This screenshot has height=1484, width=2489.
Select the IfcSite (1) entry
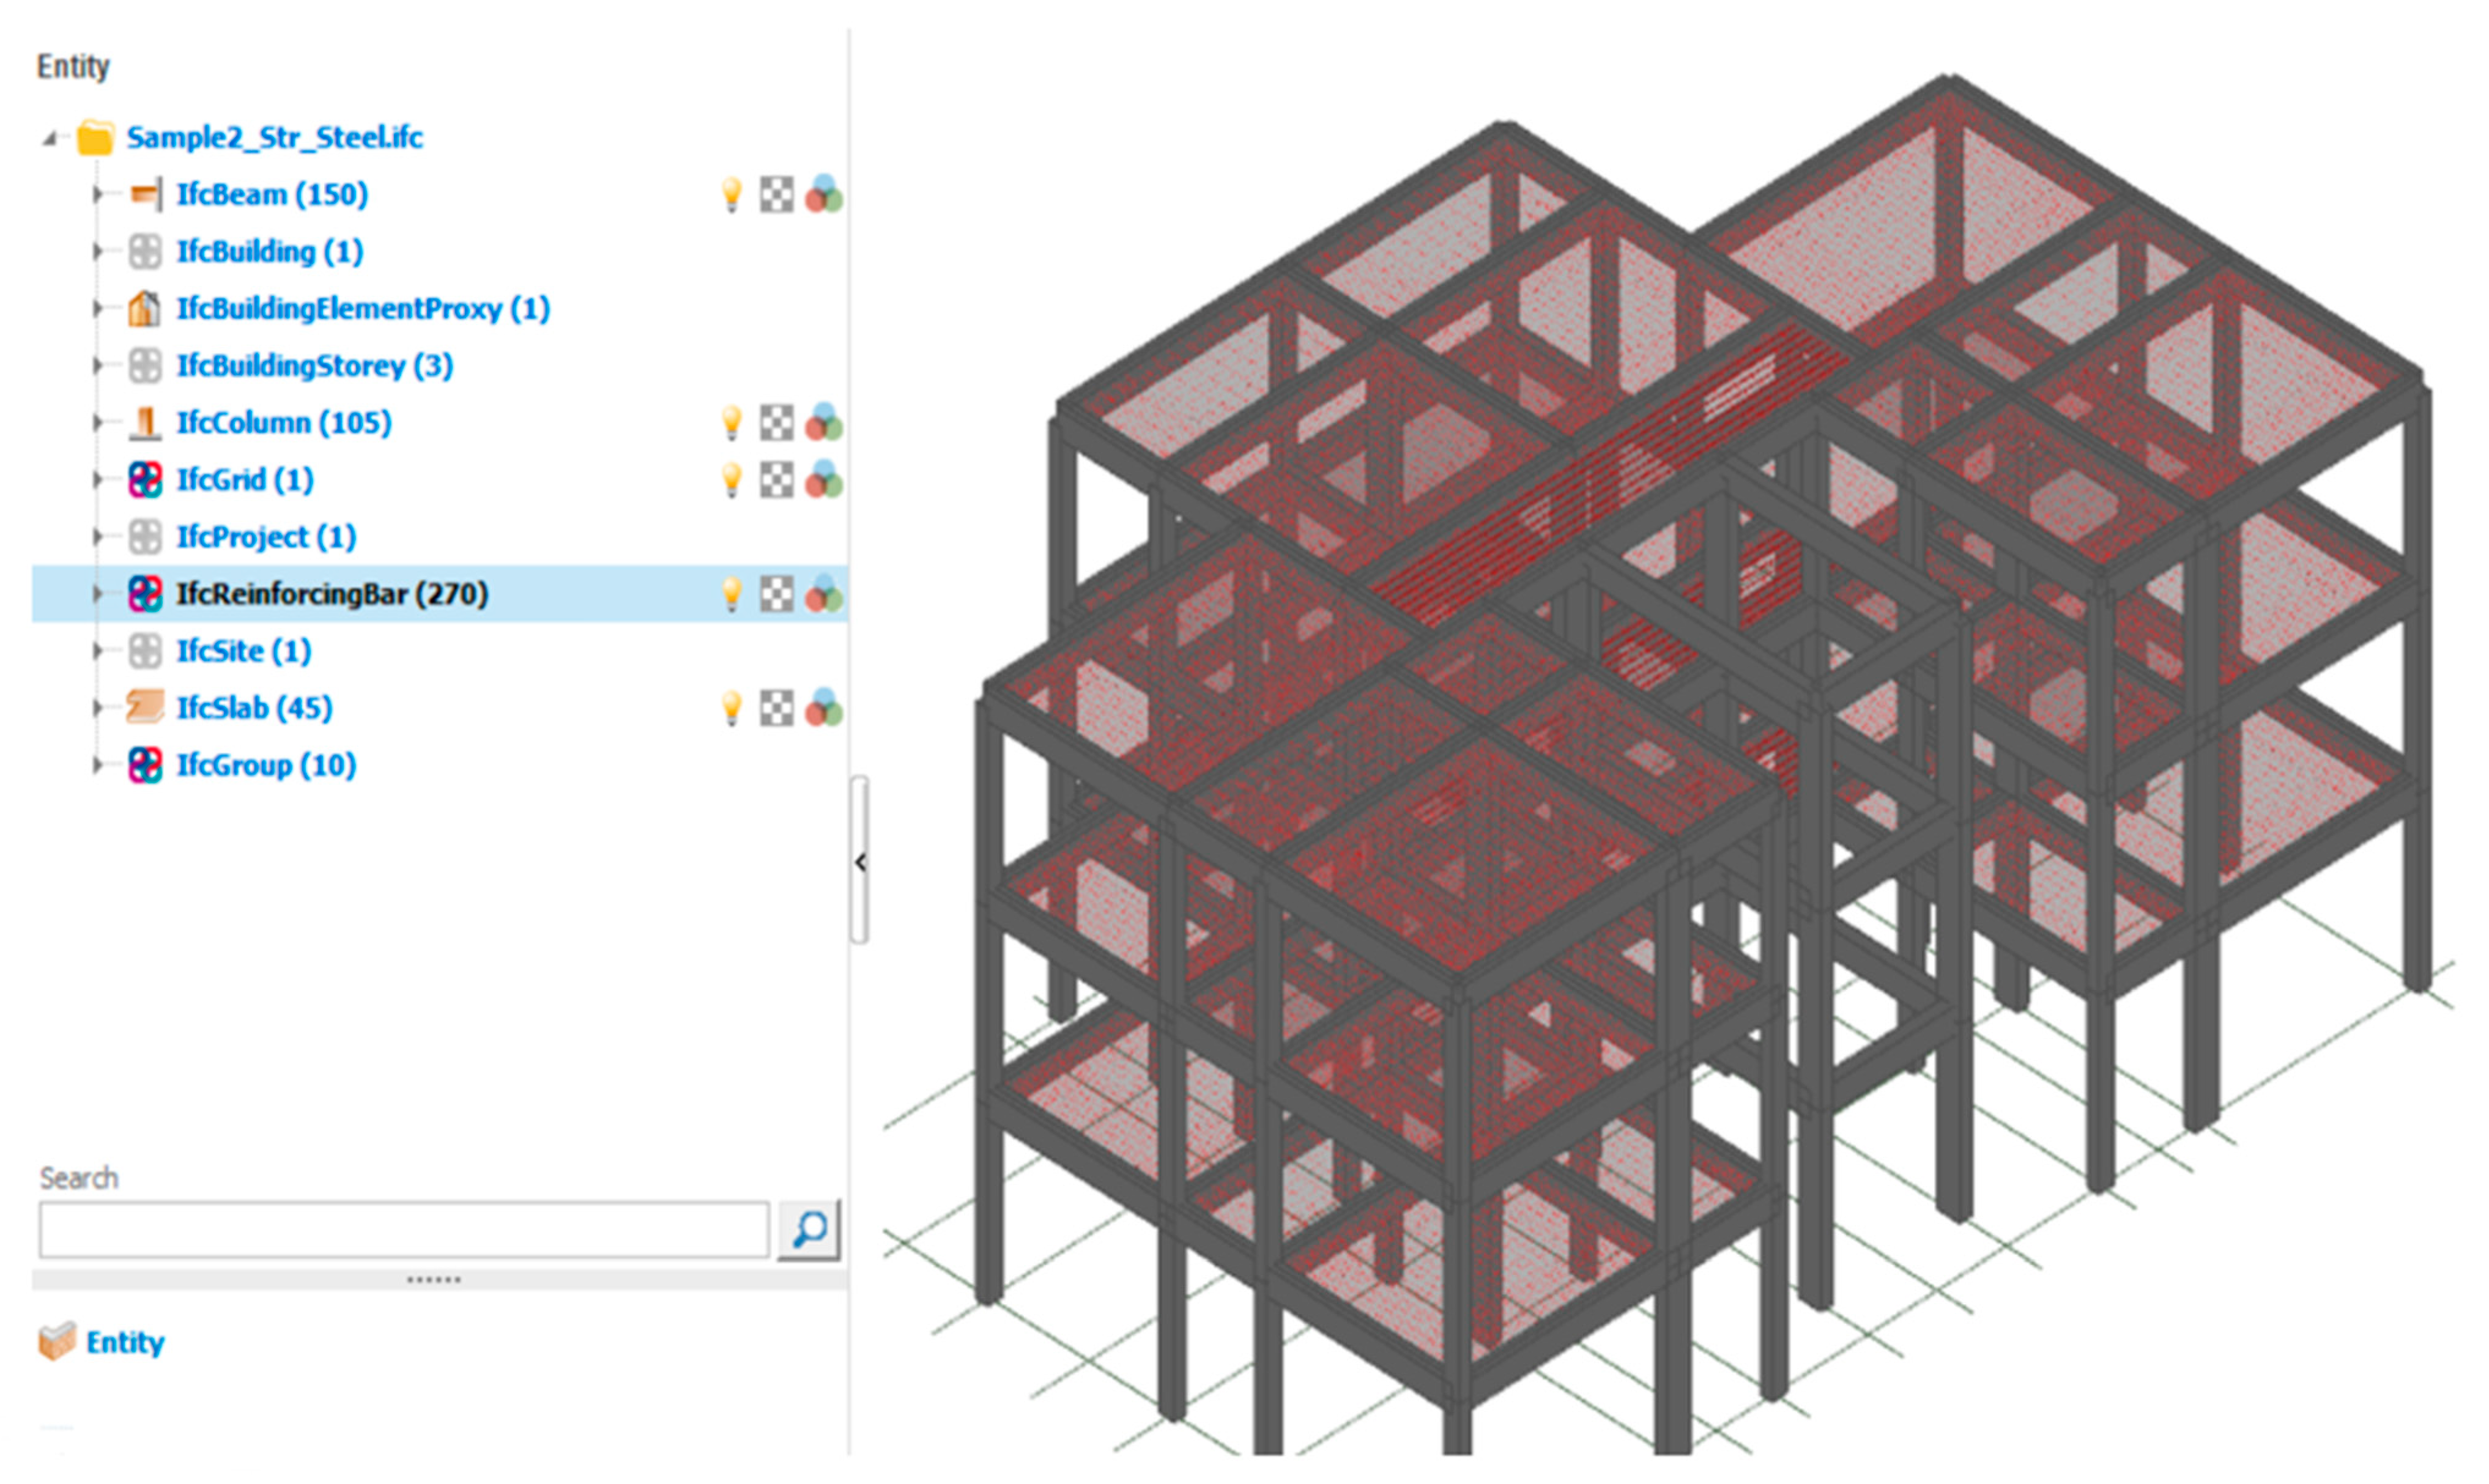(244, 651)
